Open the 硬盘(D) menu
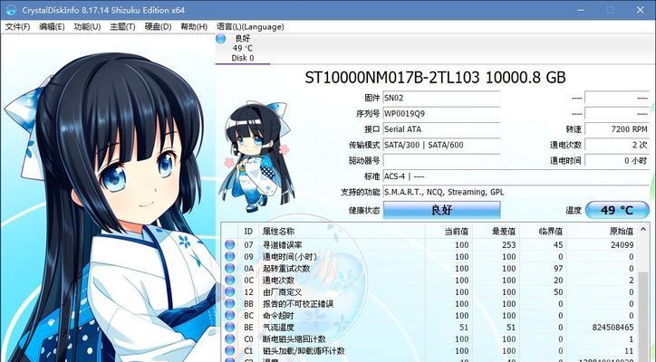Screen dimensions: 656x362 pos(158,27)
